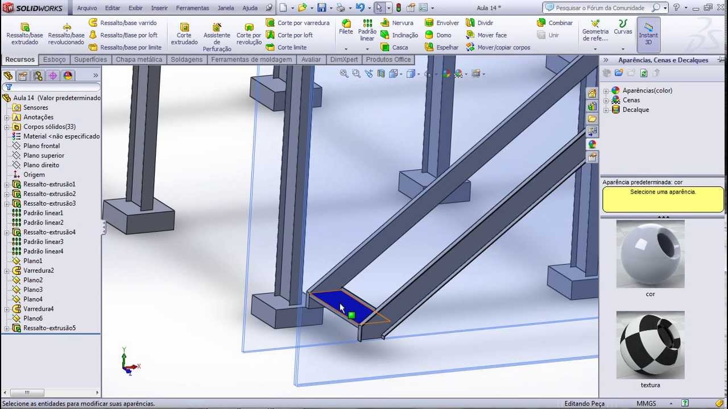Click the Rebuild traffic light icon
The image size is (728, 409).
398,8
